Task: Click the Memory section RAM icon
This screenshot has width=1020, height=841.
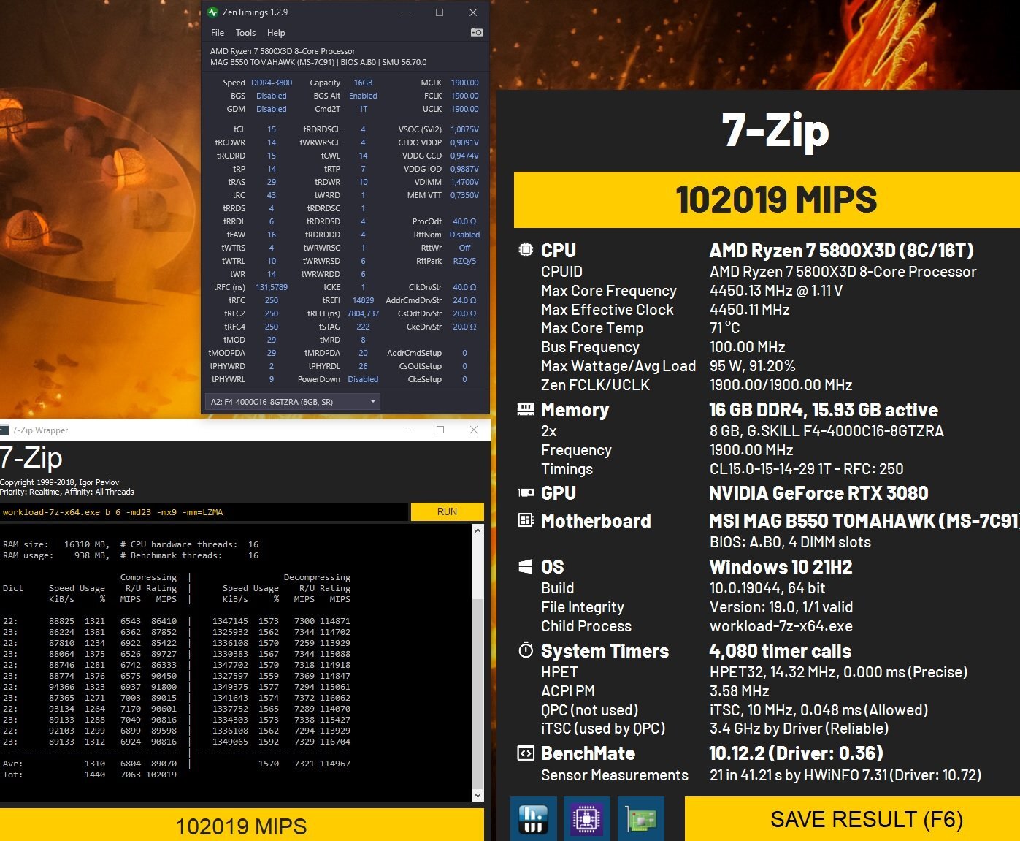Action: click(x=526, y=409)
